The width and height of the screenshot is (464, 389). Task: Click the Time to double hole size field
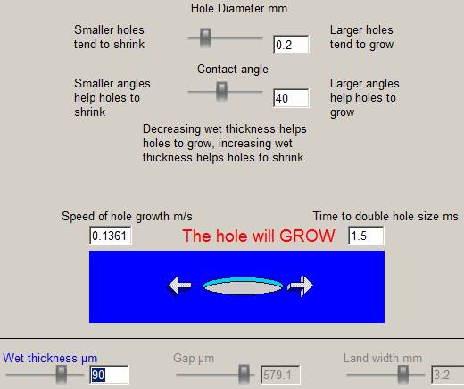pyautogui.click(x=366, y=236)
